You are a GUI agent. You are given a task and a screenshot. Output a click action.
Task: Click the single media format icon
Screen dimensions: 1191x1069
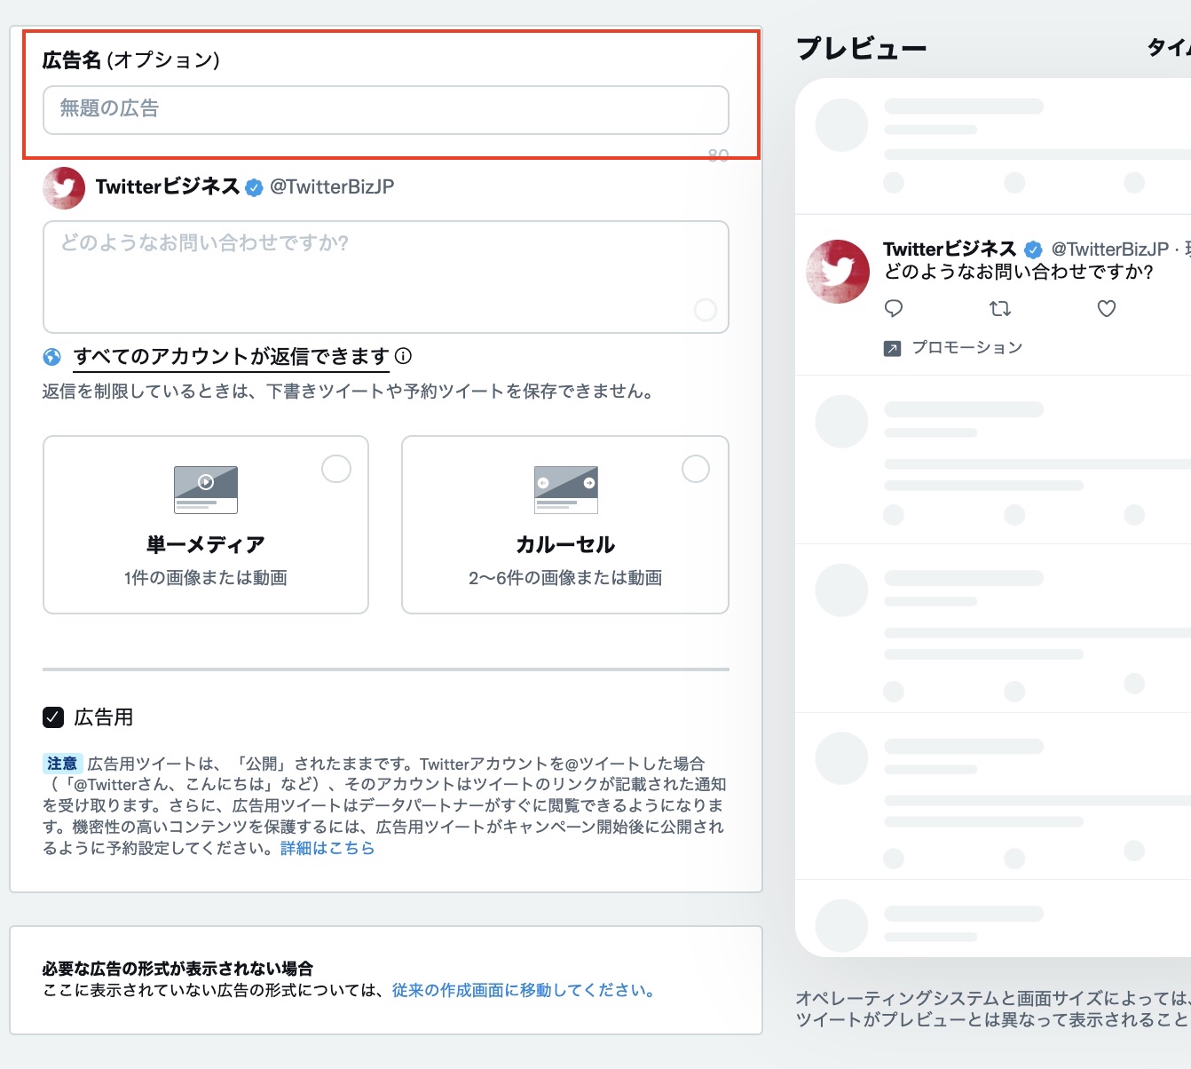click(206, 489)
